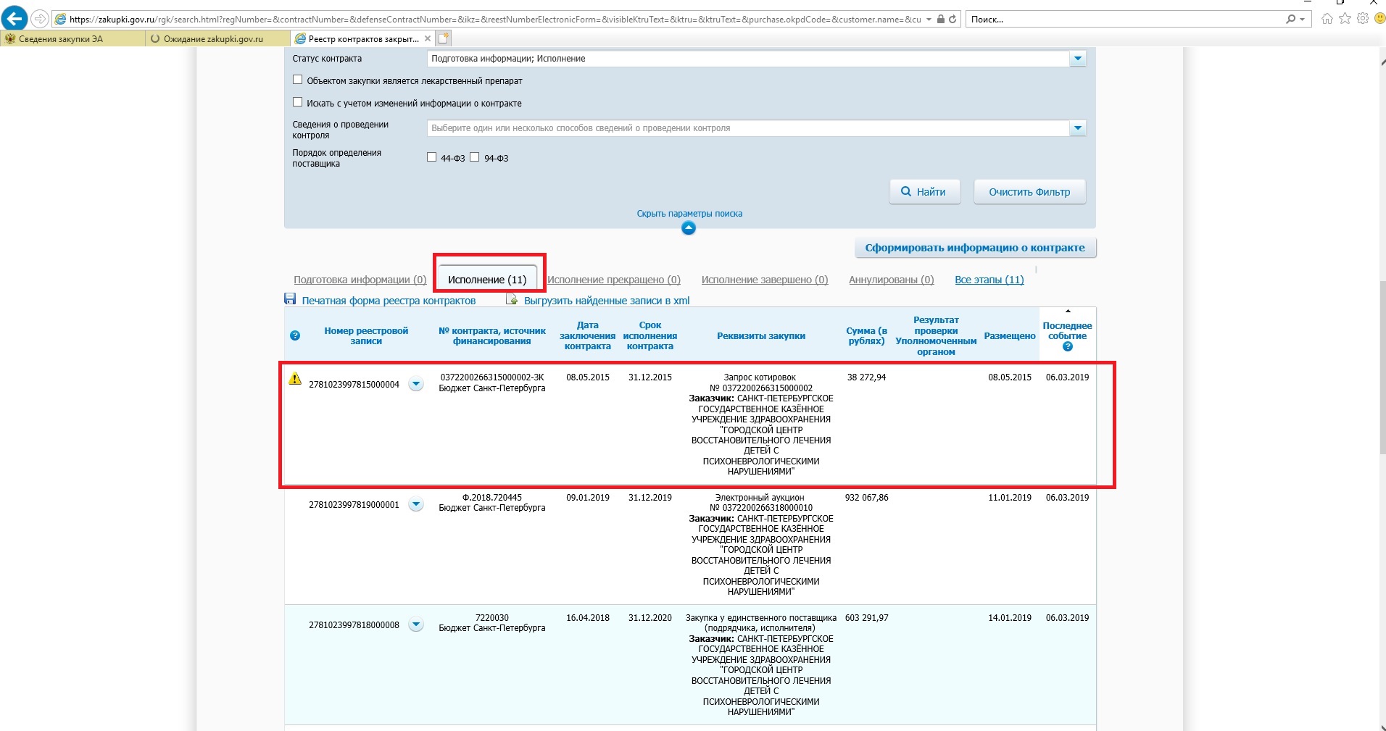This screenshot has width=1386, height=731.
Task: Expand actions arrow for record 2781023997819000001
Action: tap(416, 504)
